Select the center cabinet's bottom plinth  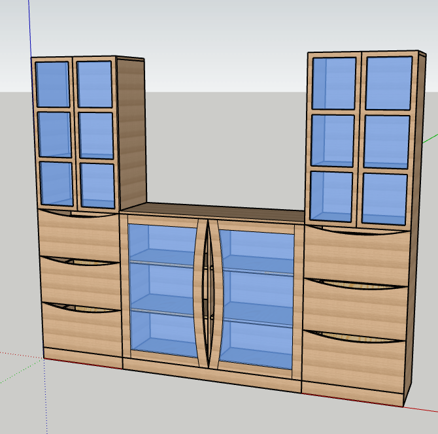tap(212, 376)
